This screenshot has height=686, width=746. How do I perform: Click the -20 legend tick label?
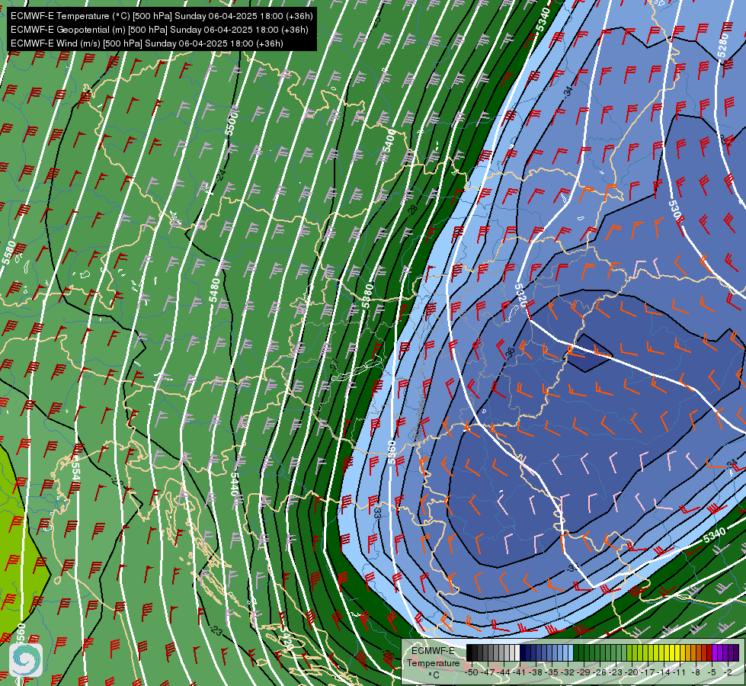[x=632, y=672]
